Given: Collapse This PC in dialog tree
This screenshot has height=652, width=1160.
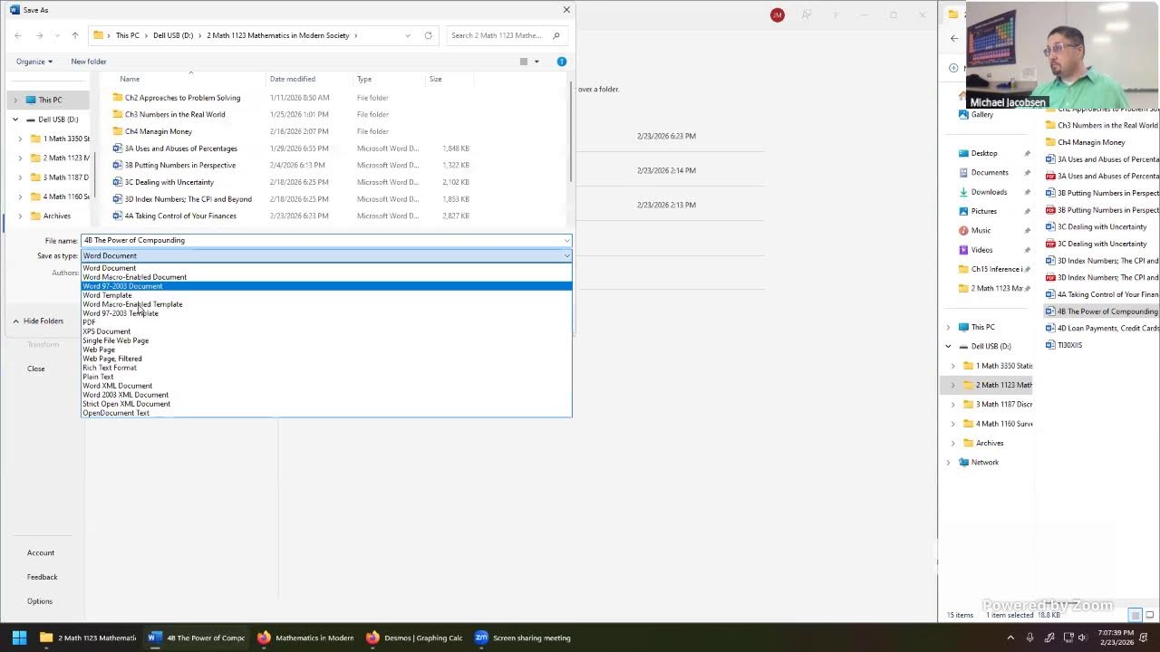Looking at the screenshot, I should point(15,100).
